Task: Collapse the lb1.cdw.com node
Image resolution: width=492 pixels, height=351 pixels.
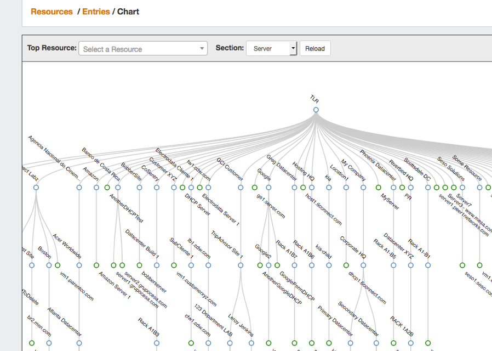Action: [208, 265]
